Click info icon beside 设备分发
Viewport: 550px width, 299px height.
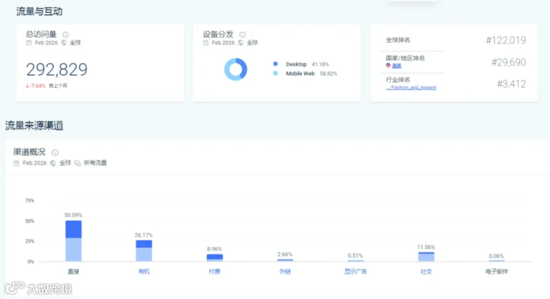click(243, 35)
